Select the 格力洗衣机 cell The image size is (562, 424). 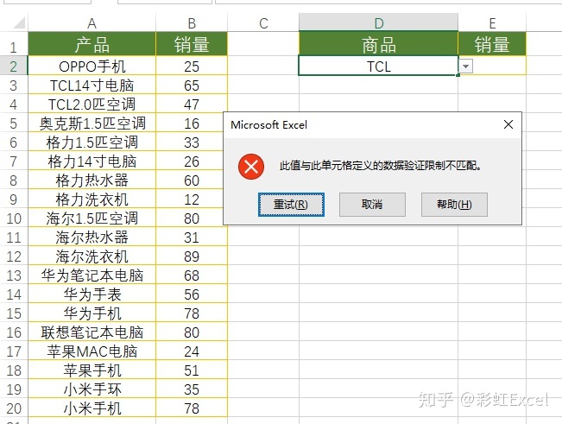92,199
